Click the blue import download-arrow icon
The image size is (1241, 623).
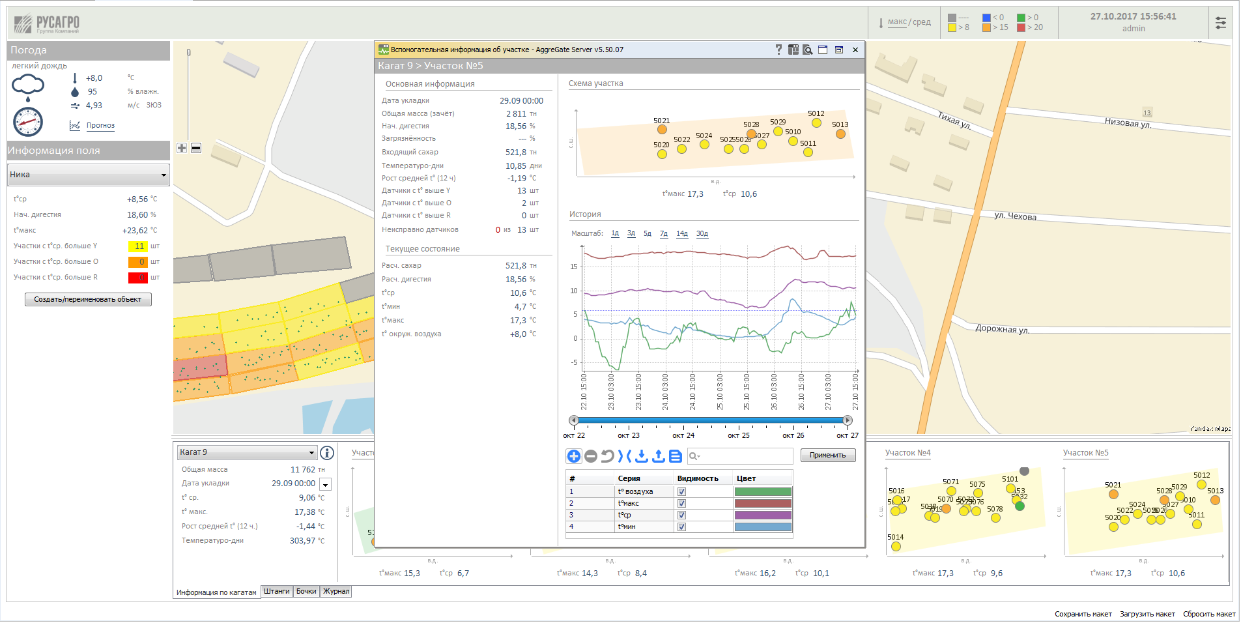[642, 456]
